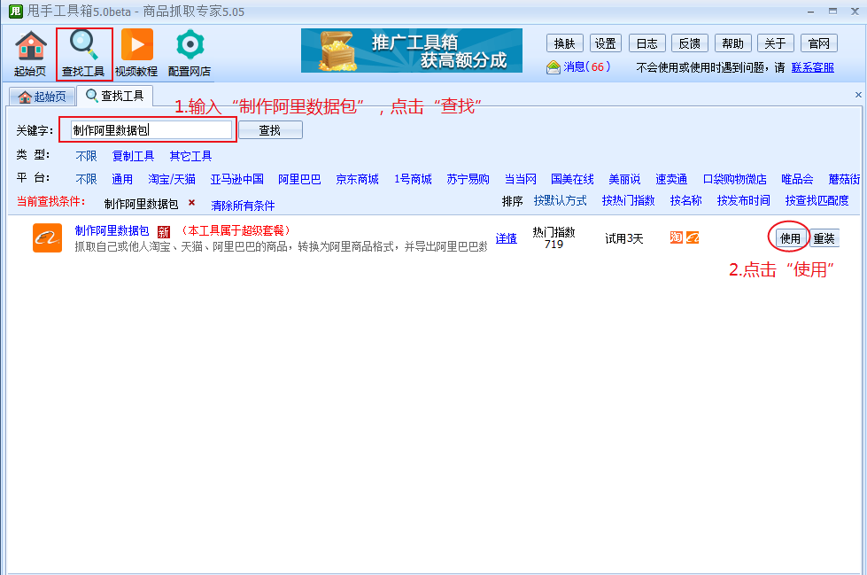Image resolution: width=867 pixels, height=575 pixels.
Task: Filter platform by 1号商城
Action: click(x=413, y=179)
